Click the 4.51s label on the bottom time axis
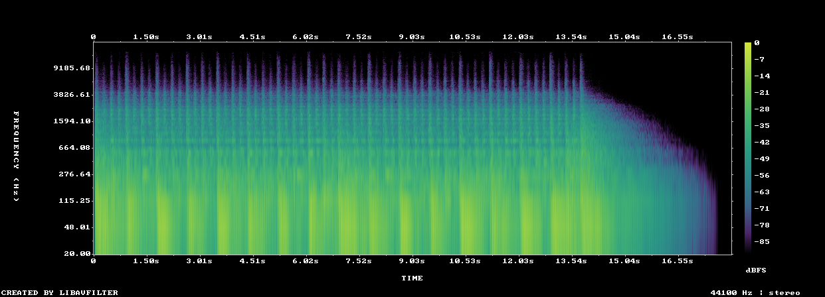The height and width of the screenshot is (297, 825). click(252, 261)
